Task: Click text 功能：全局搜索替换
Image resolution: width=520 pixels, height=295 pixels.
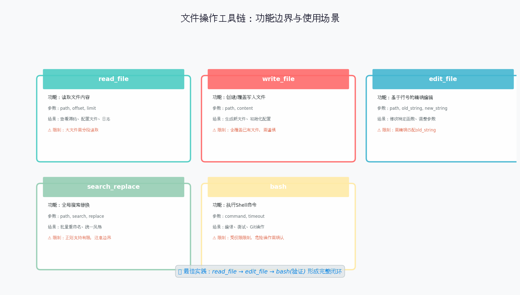Action: click(x=69, y=205)
